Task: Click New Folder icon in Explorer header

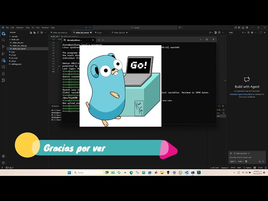Action: click(34, 33)
